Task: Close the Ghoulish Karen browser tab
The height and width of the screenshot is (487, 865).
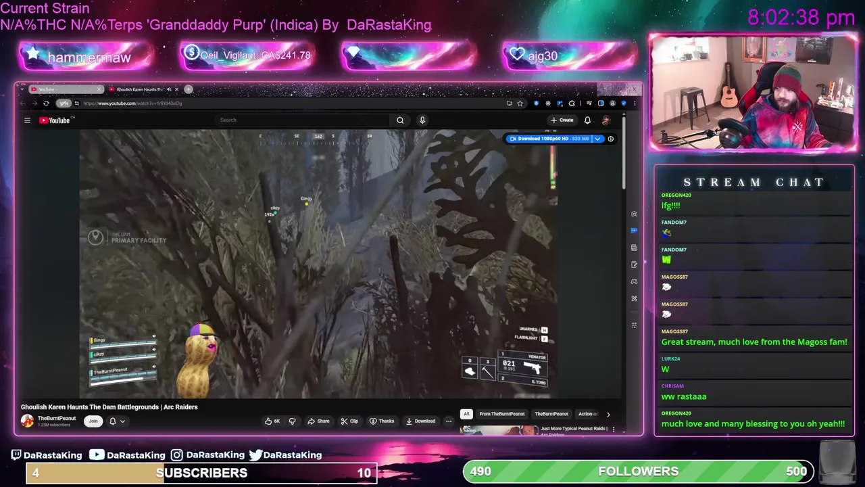Action: pyautogui.click(x=177, y=89)
